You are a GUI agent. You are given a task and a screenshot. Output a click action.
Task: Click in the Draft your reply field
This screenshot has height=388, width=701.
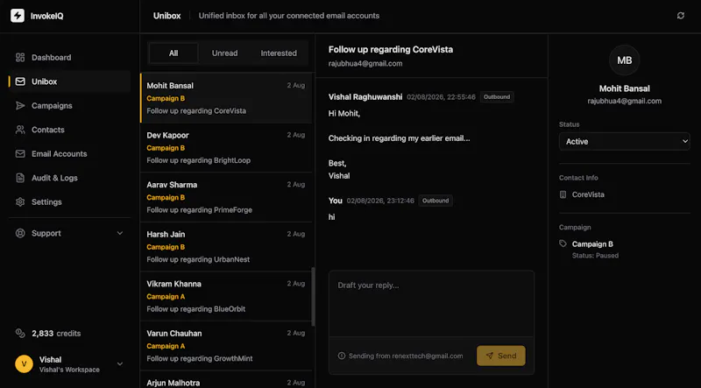click(x=431, y=303)
